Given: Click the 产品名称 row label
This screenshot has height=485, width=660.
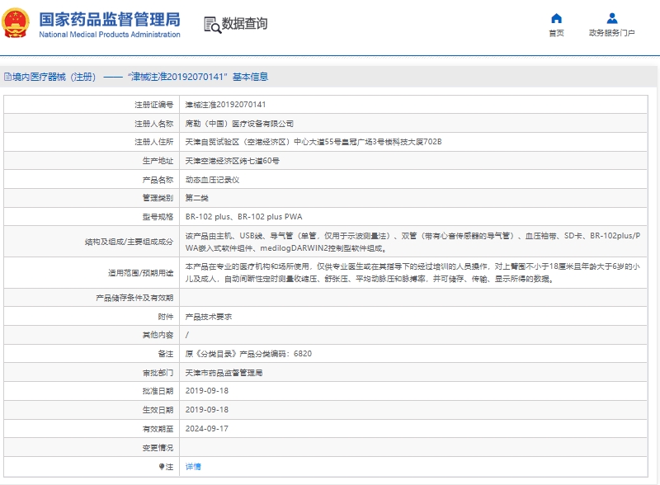Looking at the screenshot, I should click(158, 180).
